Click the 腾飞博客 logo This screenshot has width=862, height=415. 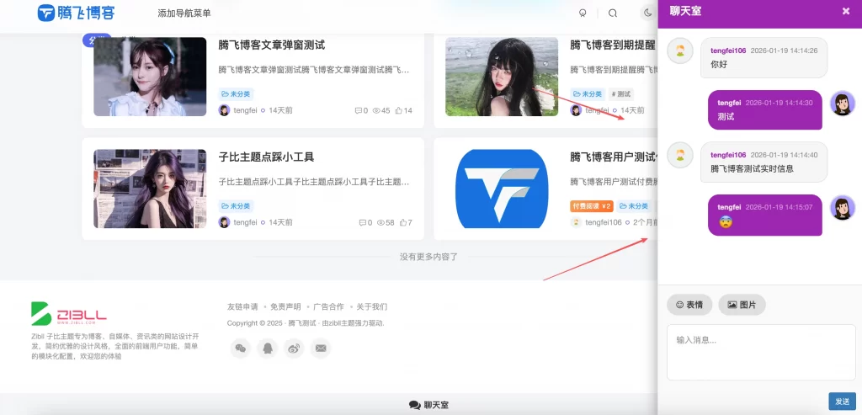77,13
